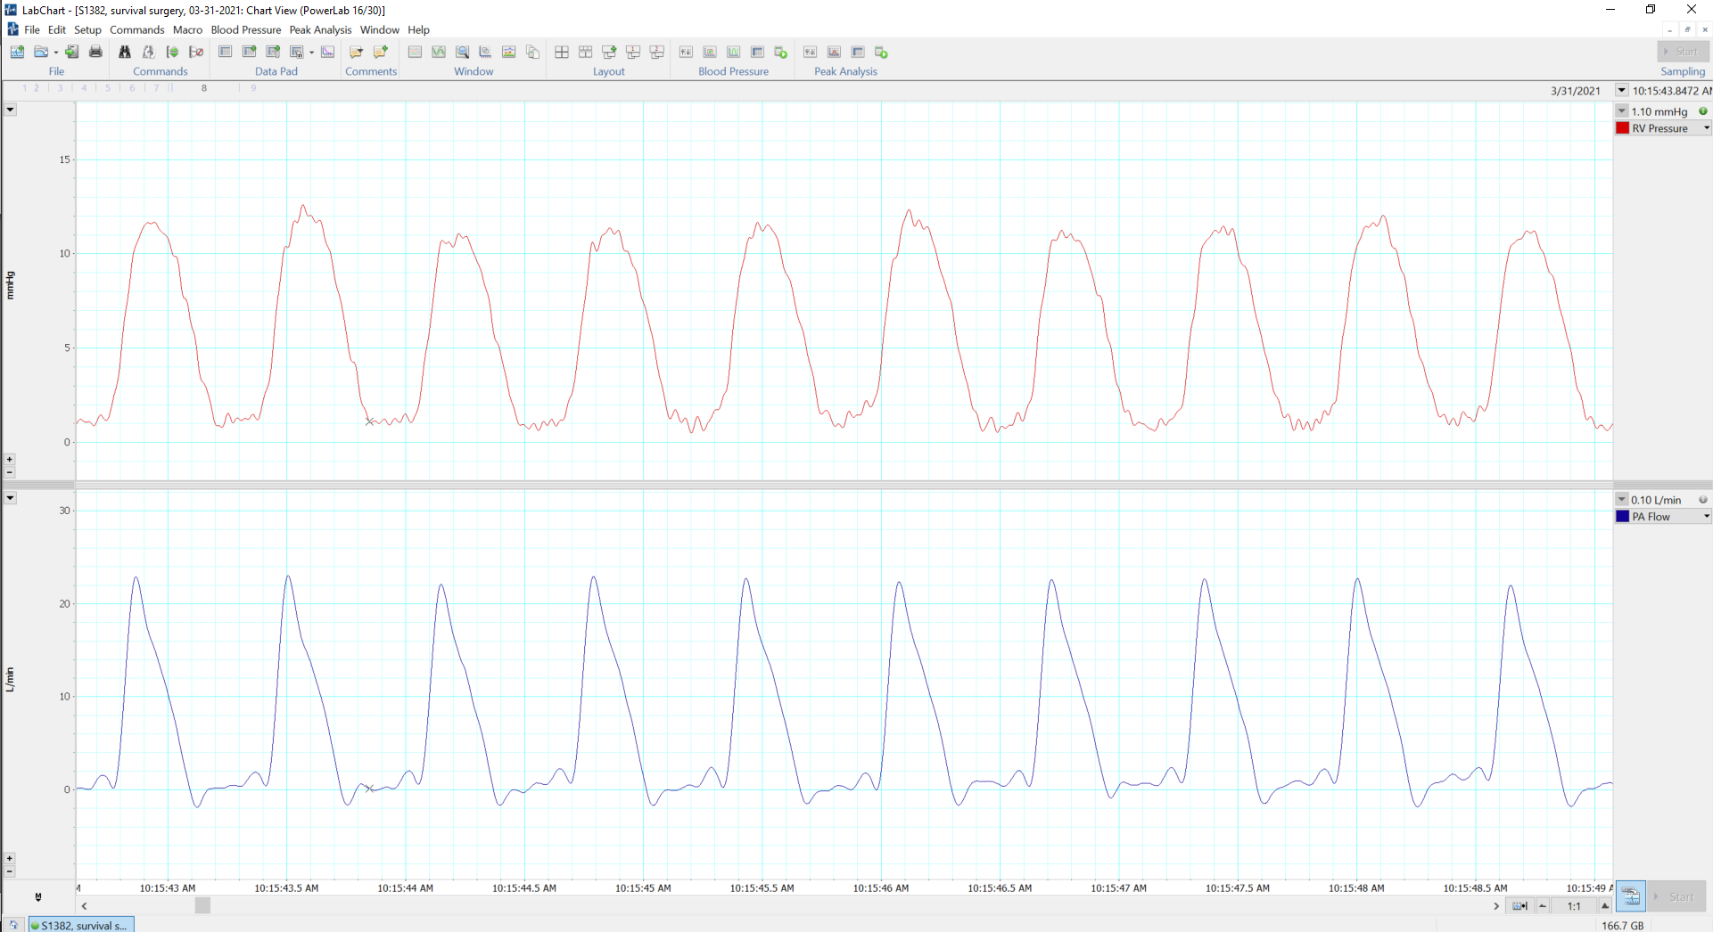Click the Print icon in File toolbar

[x=95, y=52]
